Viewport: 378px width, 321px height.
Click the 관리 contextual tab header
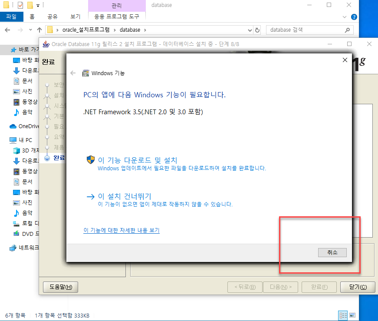(117, 6)
